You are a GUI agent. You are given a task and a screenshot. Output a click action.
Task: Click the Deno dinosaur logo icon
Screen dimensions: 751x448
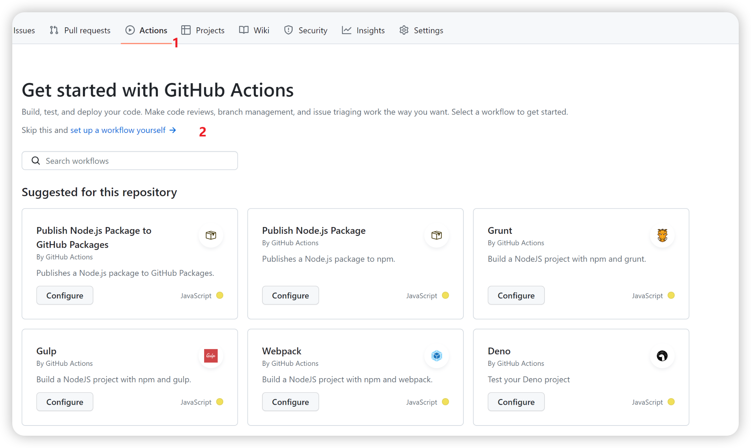pyautogui.click(x=662, y=356)
